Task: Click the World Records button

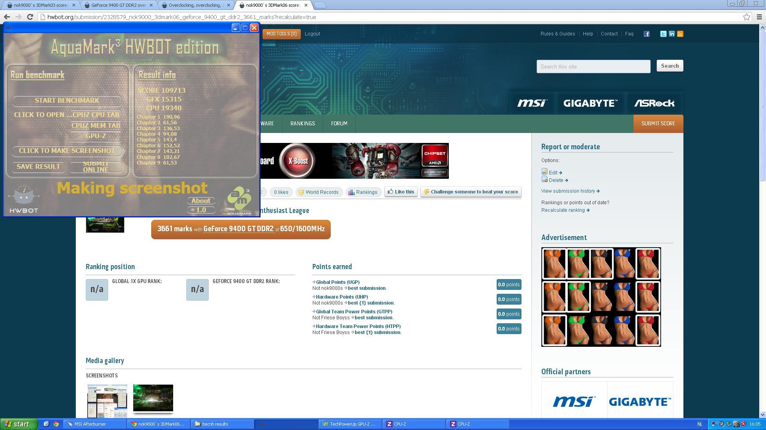Action: pyautogui.click(x=319, y=192)
